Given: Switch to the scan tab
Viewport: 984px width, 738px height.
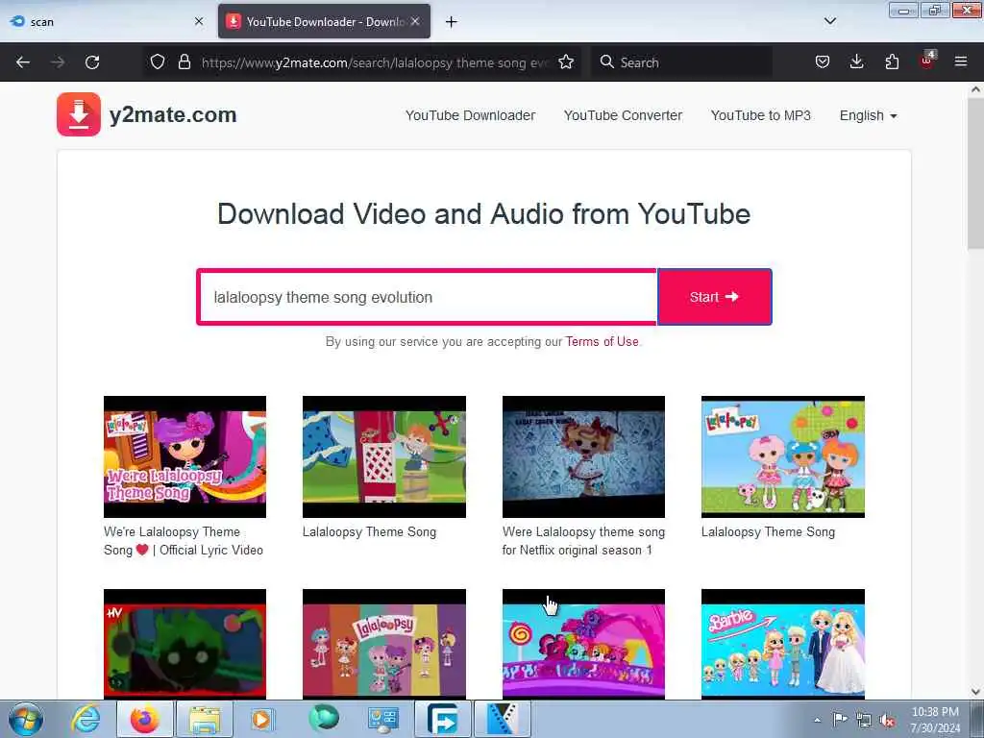Looking at the screenshot, I should 105,21.
